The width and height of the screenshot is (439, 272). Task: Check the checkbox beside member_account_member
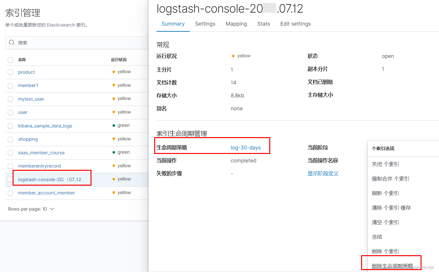10,193
